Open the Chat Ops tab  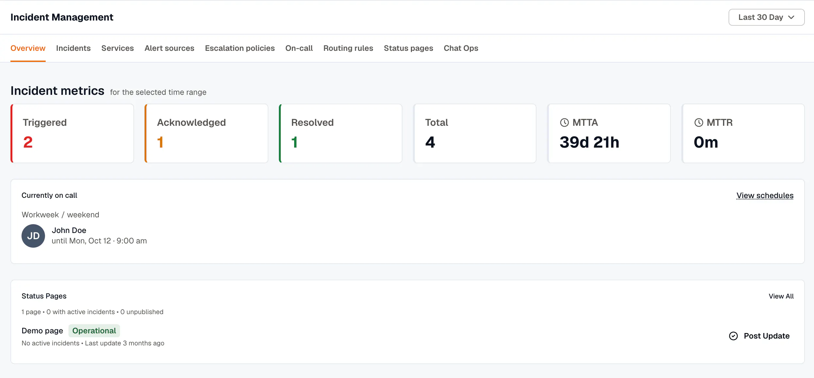[x=461, y=48]
